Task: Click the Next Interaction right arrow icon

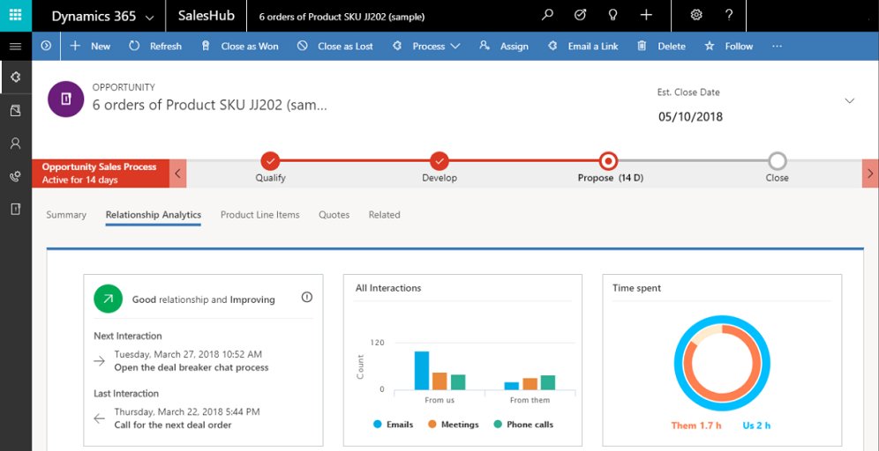Action: pos(99,361)
